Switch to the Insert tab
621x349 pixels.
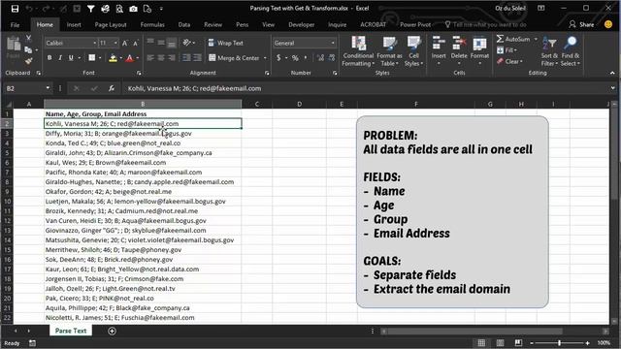tap(74, 24)
